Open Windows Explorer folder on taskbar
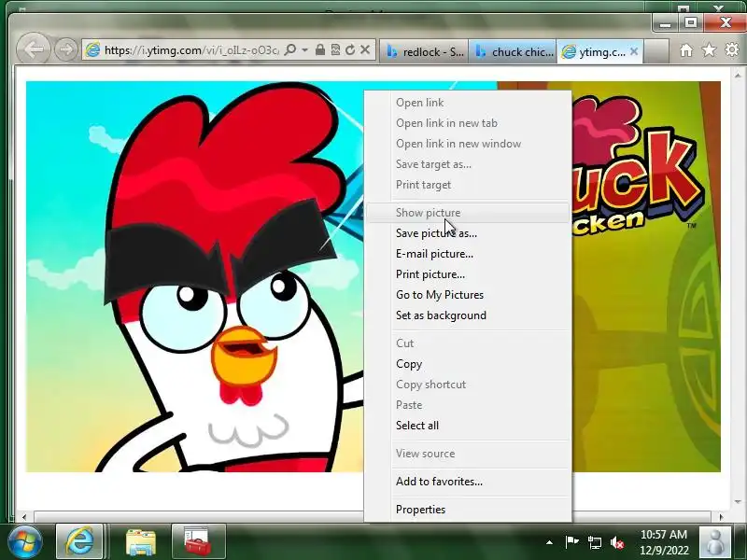The width and height of the screenshot is (747, 560). (141, 542)
